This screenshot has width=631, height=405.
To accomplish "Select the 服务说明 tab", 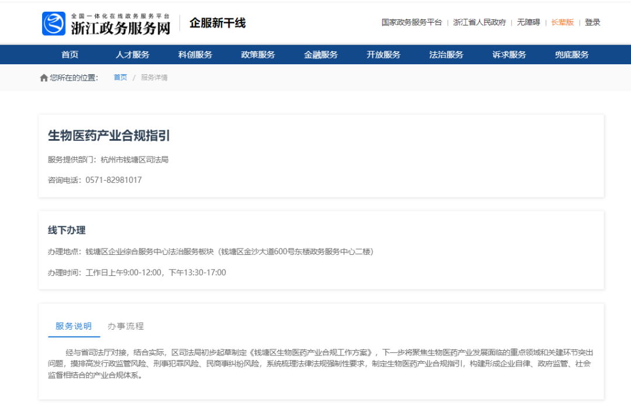I will coord(74,326).
